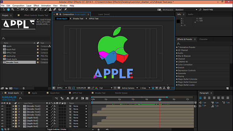Click the new folder icon in Project panel

click(x=7, y=88)
